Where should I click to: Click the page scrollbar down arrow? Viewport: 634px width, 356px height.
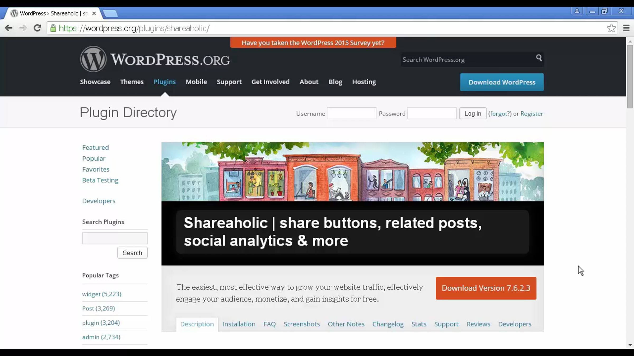click(630, 345)
